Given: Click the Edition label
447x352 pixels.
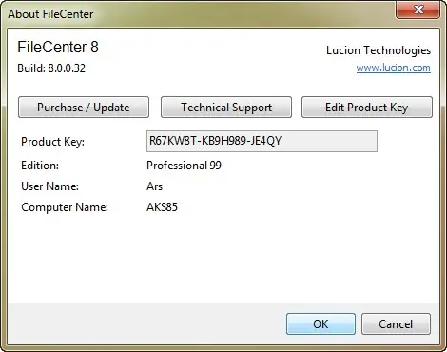Looking at the screenshot, I should click(x=40, y=166).
